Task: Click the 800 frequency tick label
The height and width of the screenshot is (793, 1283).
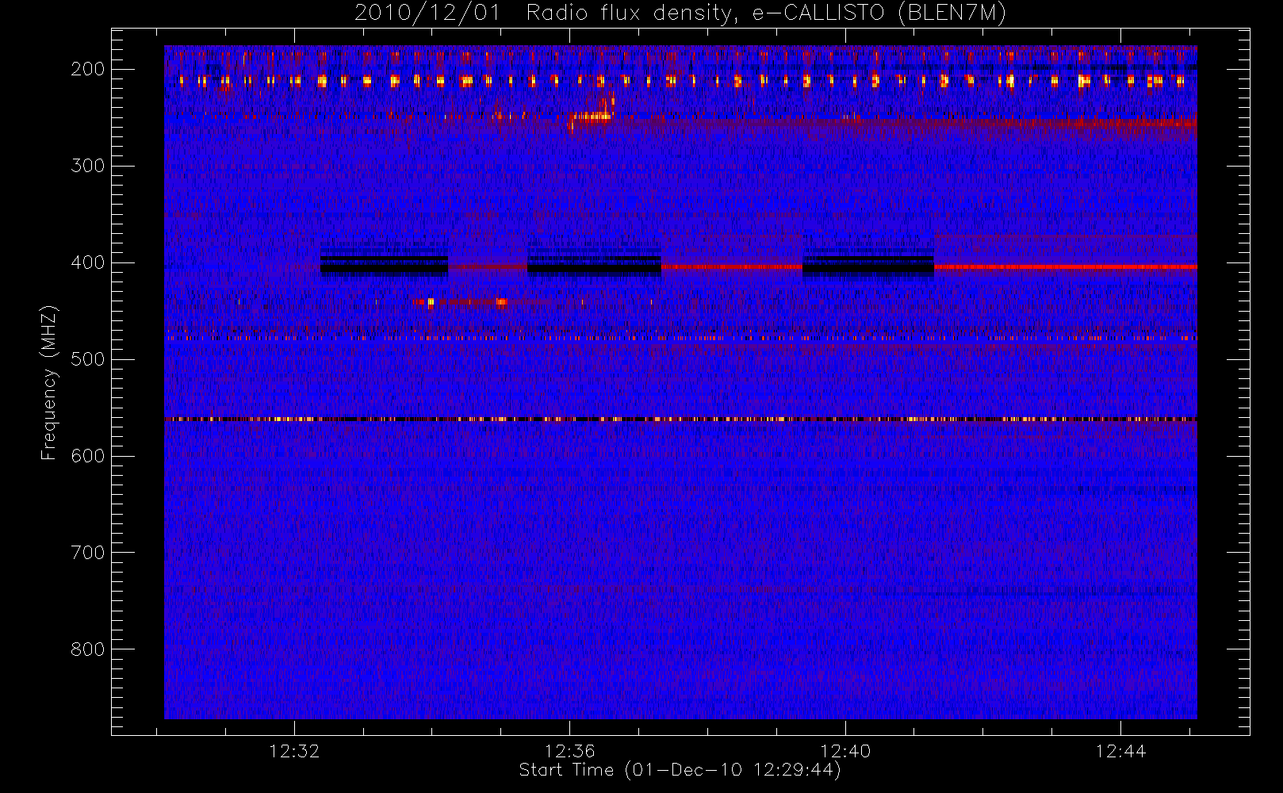Action: [x=88, y=649]
